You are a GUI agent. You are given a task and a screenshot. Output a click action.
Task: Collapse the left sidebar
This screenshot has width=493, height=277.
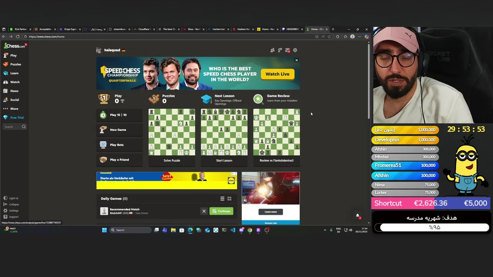click(x=11, y=204)
